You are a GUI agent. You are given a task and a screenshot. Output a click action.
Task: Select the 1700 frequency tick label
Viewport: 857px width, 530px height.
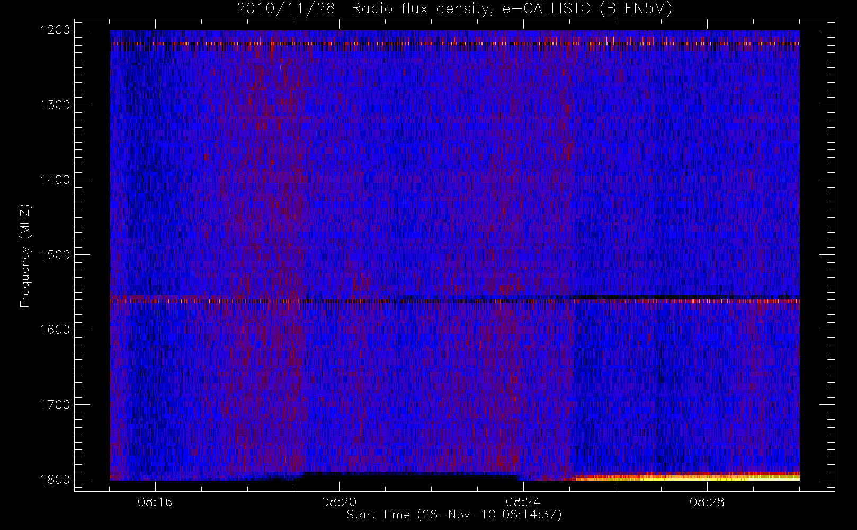55,405
